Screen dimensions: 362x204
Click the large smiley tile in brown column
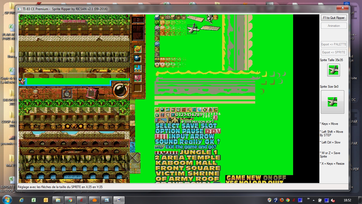[x=137, y=49]
